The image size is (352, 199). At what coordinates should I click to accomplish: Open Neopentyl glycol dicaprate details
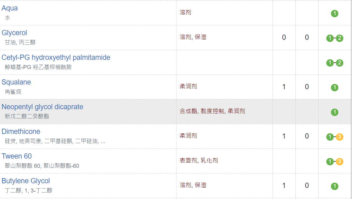click(x=42, y=107)
